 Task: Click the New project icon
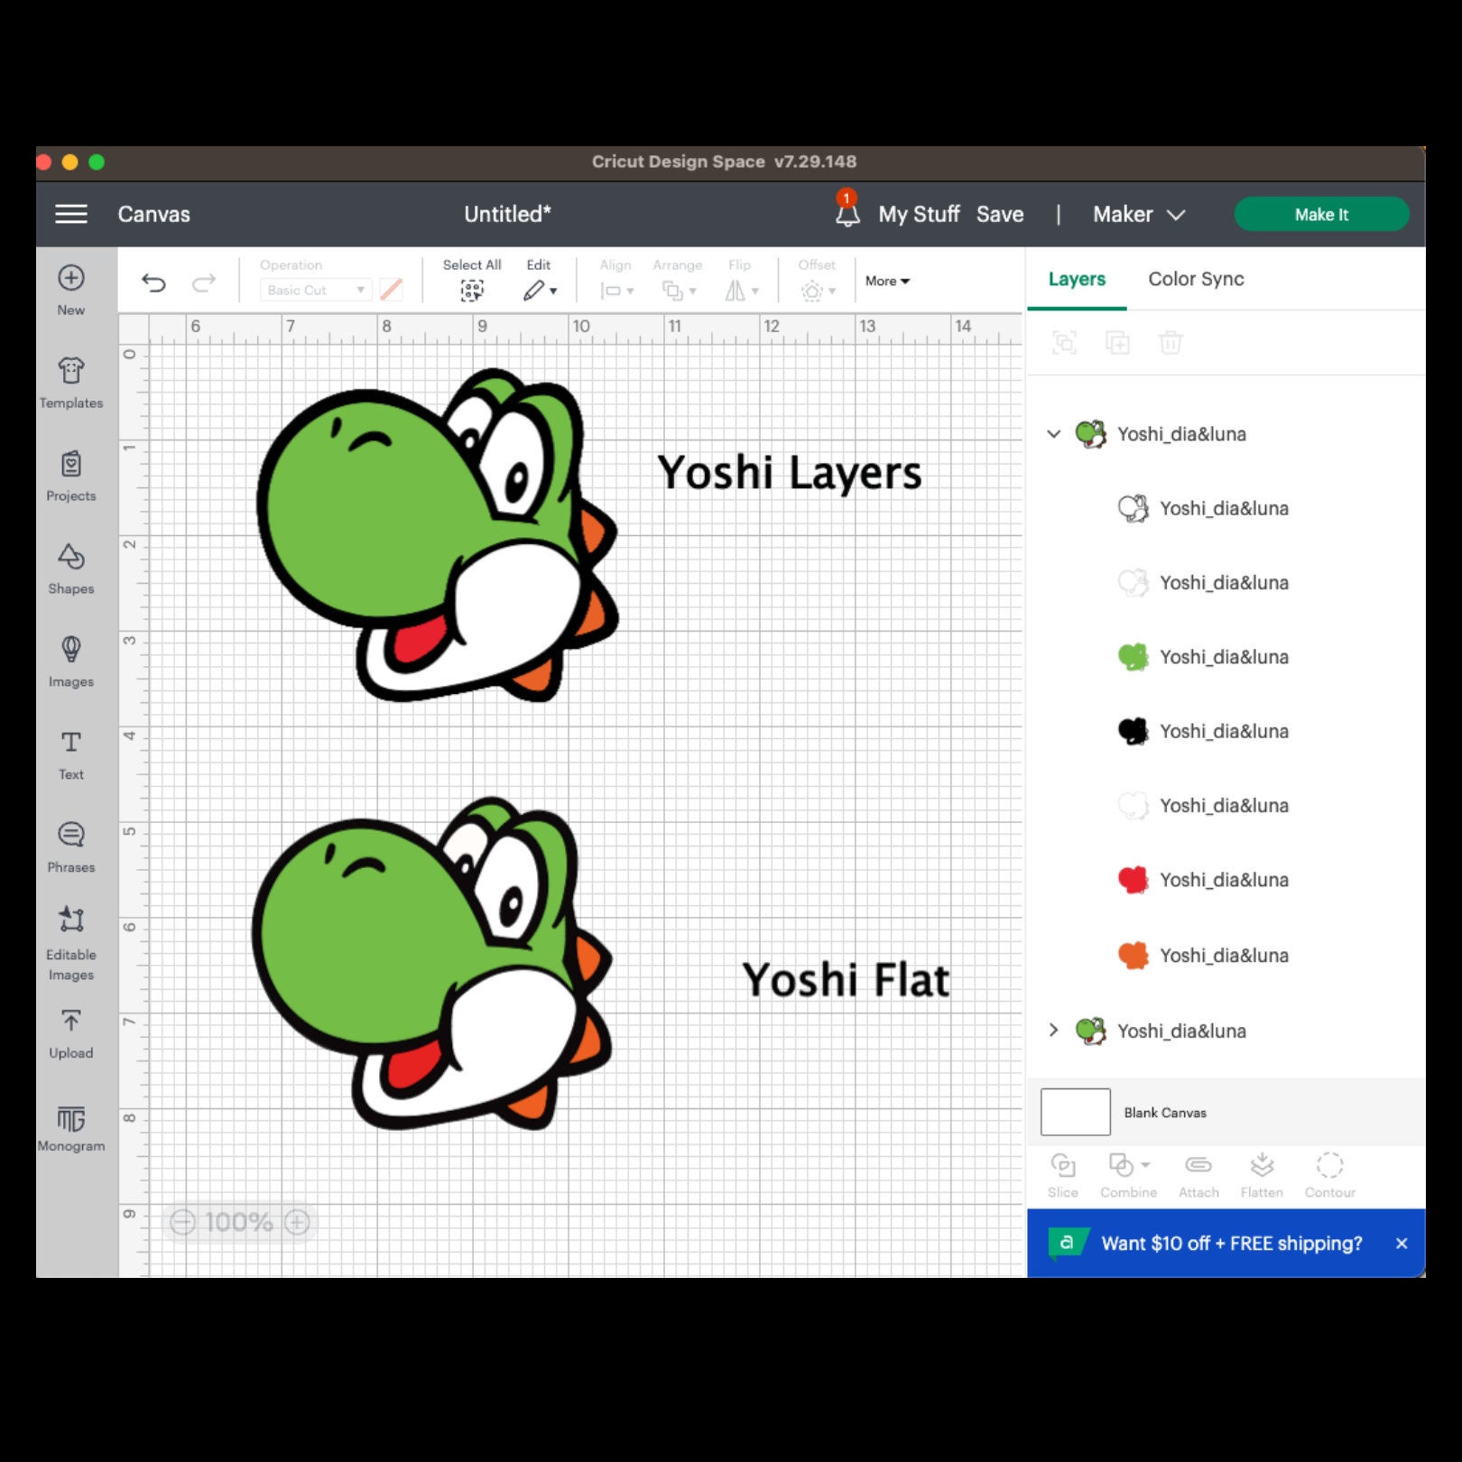pos(71,278)
